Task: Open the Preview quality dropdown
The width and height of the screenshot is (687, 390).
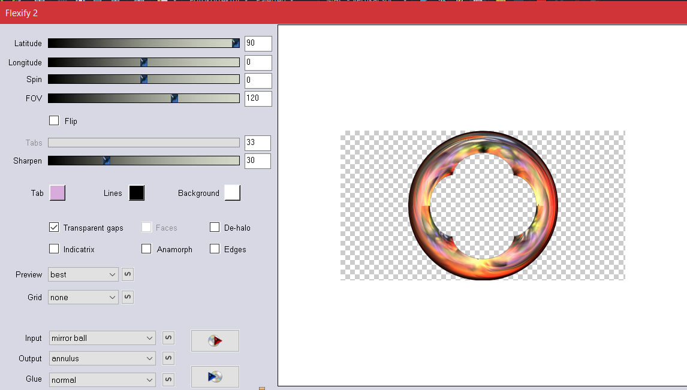Action: pyautogui.click(x=83, y=274)
